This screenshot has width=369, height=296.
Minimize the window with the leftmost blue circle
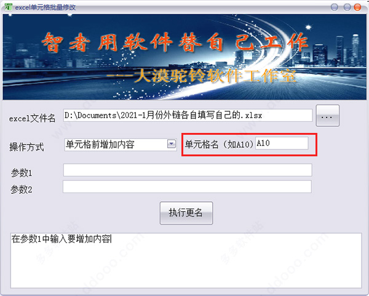335,7
